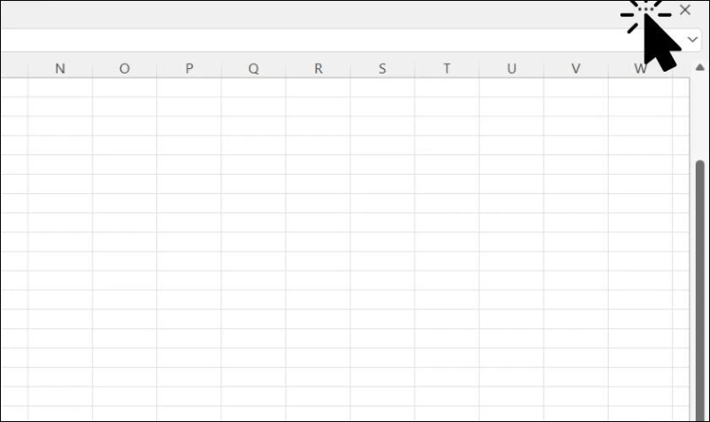The height and width of the screenshot is (422, 710).
Task: Expand the formula bar with the chevron
Action: click(693, 40)
